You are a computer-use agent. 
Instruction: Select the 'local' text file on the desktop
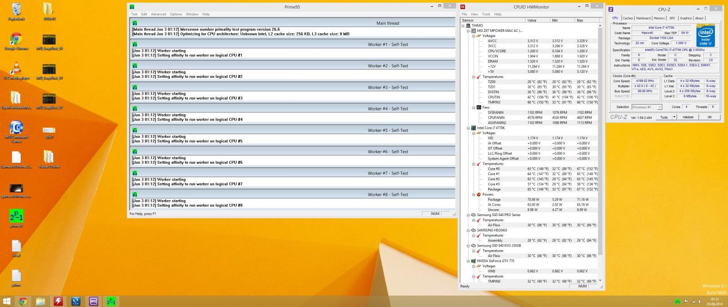(16, 248)
